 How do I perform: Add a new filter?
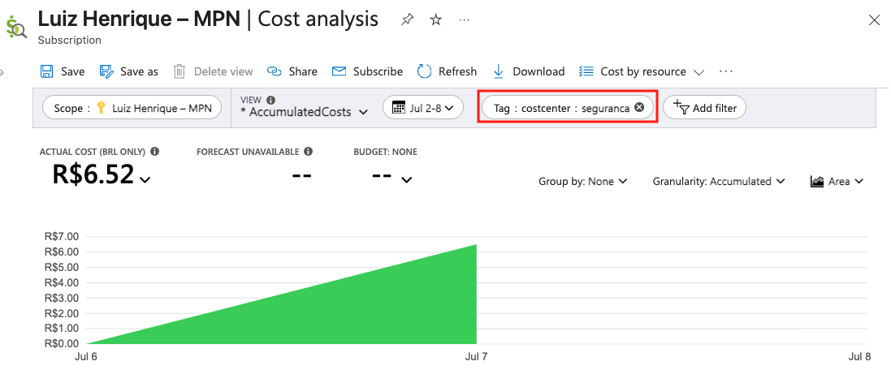[704, 107]
